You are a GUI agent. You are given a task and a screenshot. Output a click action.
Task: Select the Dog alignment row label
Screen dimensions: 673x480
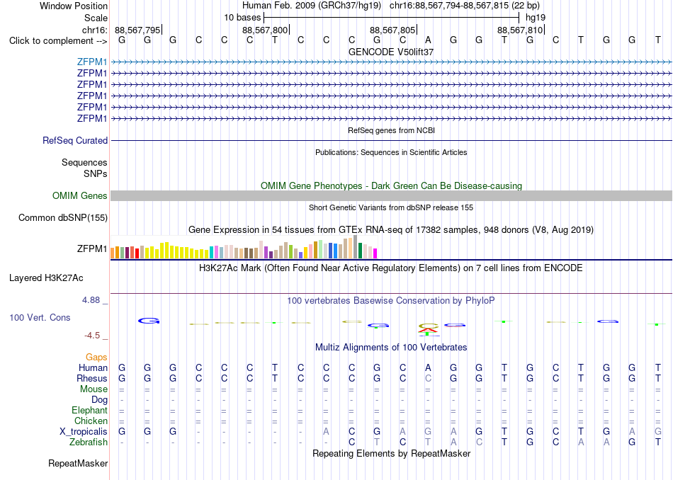99,400
